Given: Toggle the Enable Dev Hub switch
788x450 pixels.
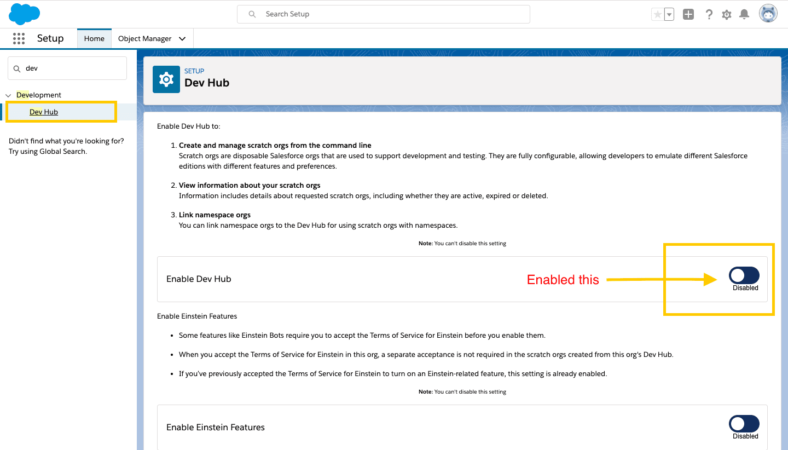Looking at the screenshot, I should click(x=744, y=275).
